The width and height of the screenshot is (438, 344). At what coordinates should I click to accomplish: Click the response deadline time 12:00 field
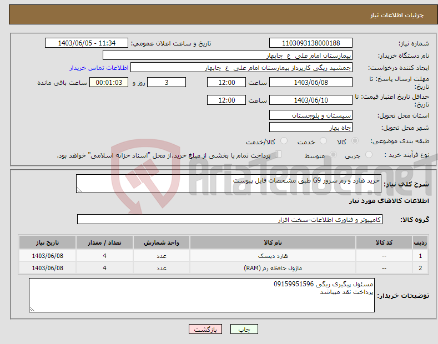tap(226, 82)
